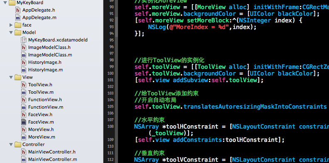The width and height of the screenshot is (329, 163).
Task: Click the ToolView.m file icon
Action: 24,92
